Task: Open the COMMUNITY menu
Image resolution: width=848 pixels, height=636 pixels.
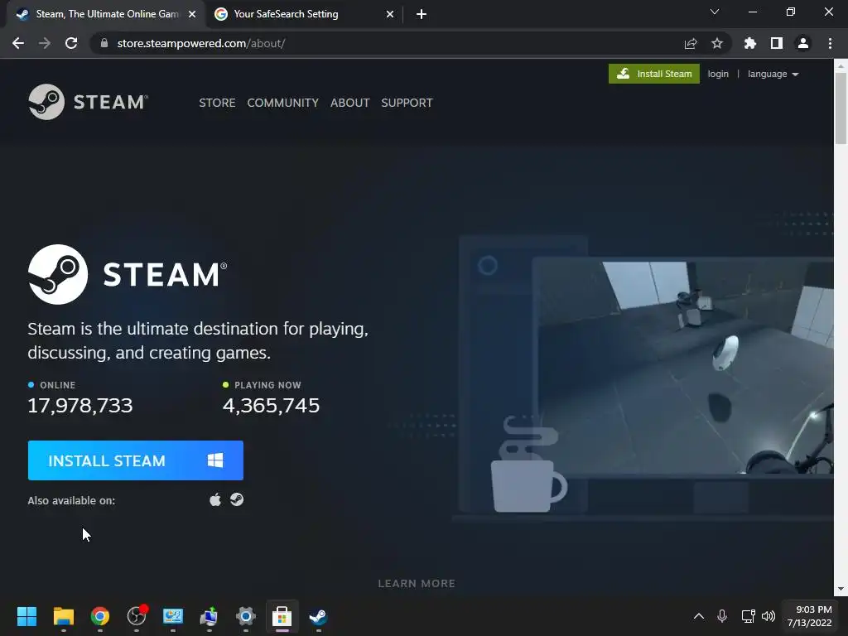Action: pos(283,103)
